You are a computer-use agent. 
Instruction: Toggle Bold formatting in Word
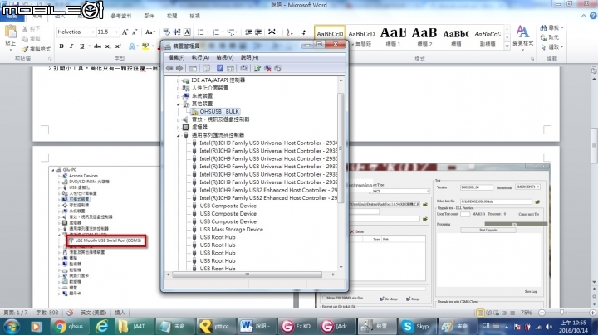point(61,46)
